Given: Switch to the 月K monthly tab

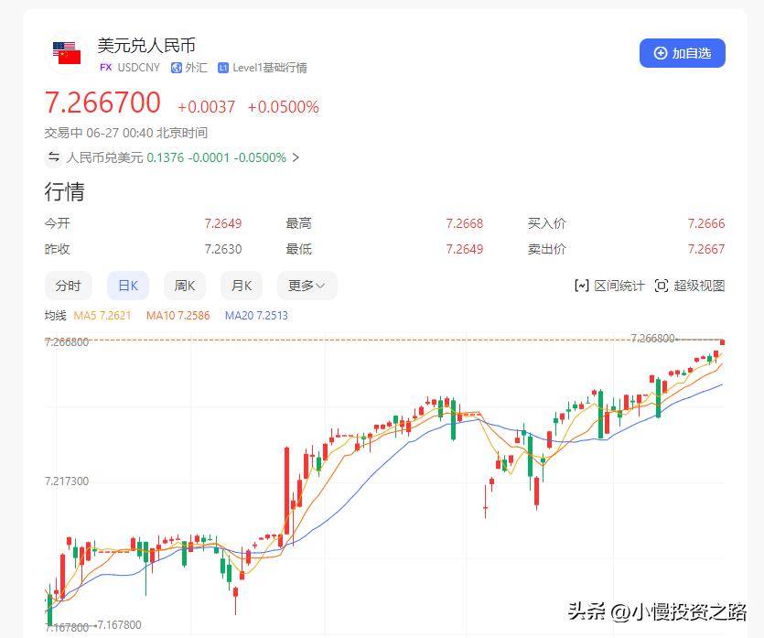Looking at the screenshot, I should tap(242, 286).
